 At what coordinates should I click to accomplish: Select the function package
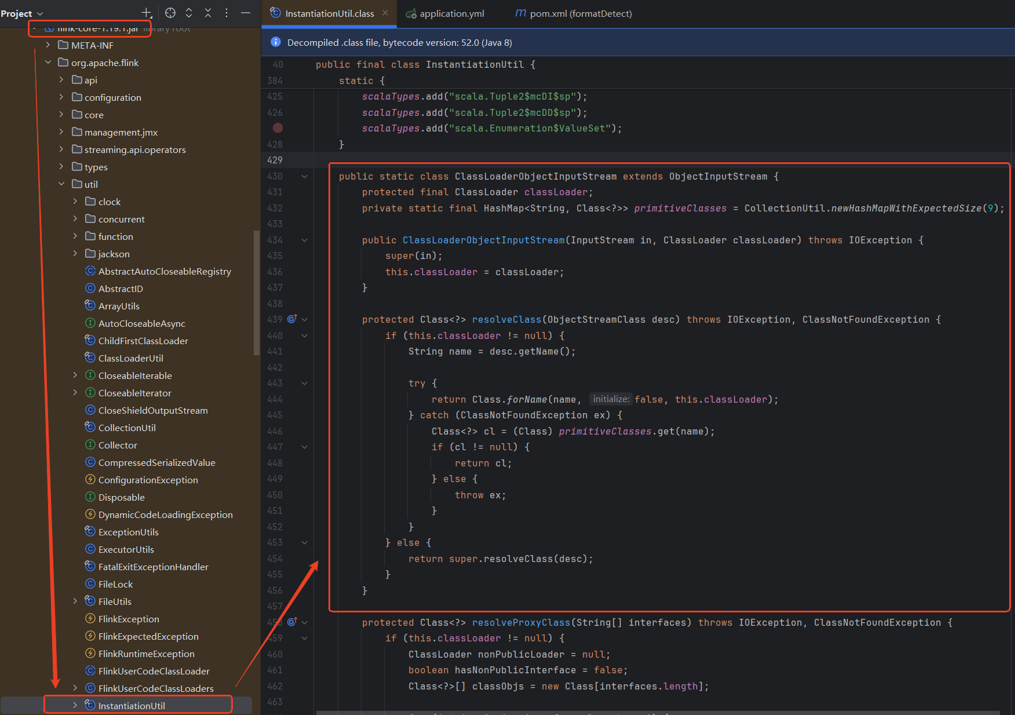click(x=116, y=236)
